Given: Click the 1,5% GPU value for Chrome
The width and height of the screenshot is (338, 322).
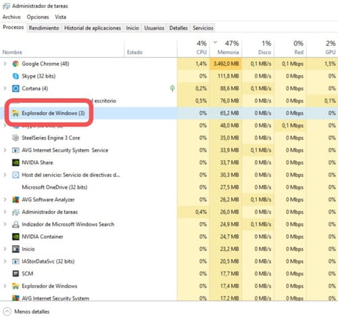Looking at the screenshot, I should (x=330, y=64).
